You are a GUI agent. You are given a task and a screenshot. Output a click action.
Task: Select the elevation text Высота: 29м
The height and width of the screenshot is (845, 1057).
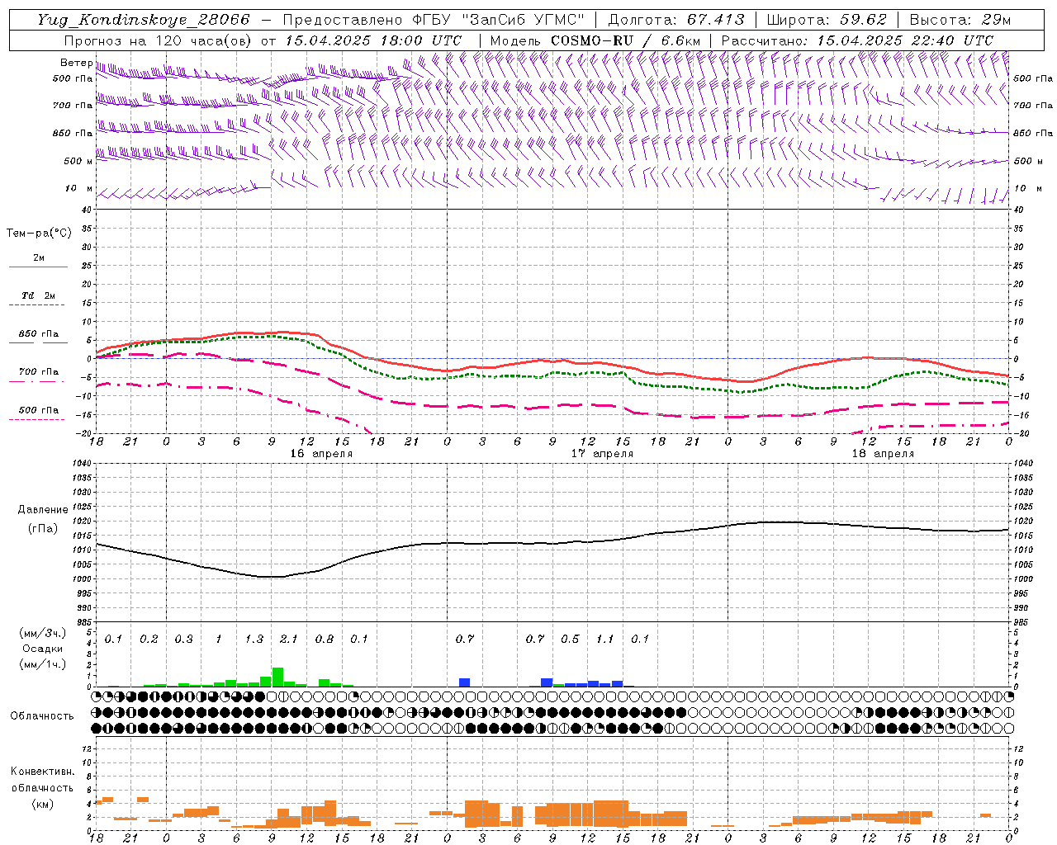click(x=960, y=20)
